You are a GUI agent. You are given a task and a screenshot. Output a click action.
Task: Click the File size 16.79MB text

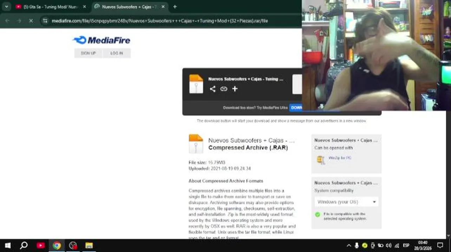point(207,162)
